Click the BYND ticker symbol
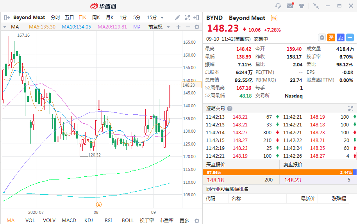 tap(214, 18)
